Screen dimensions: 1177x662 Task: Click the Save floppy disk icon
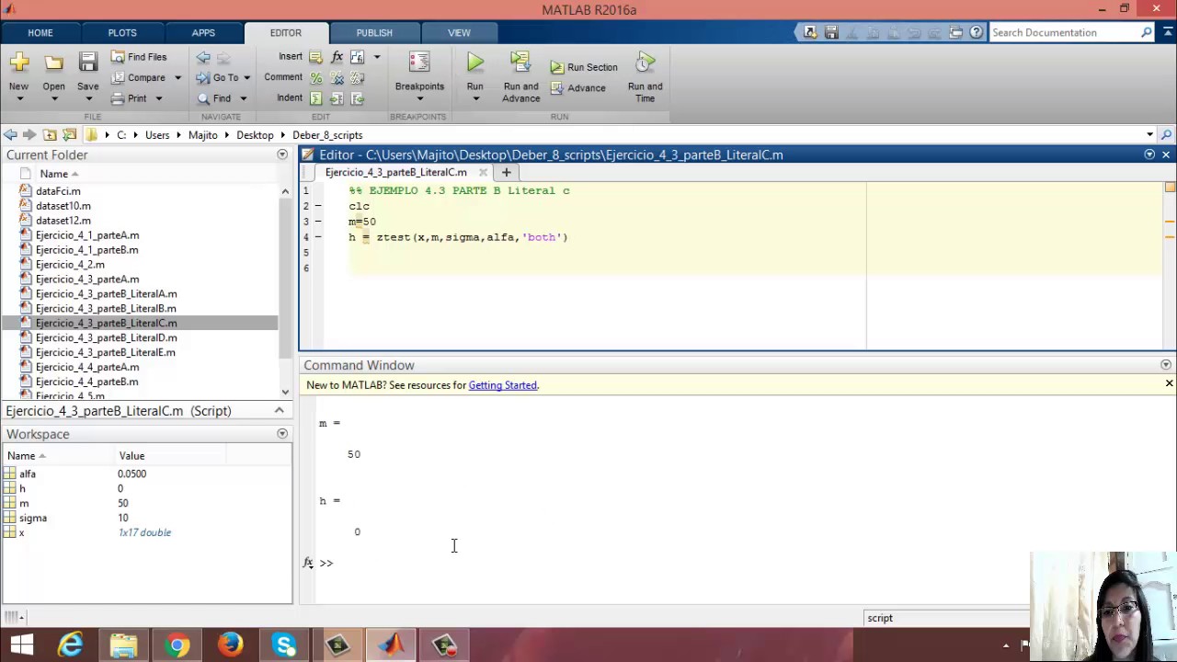[x=88, y=63]
